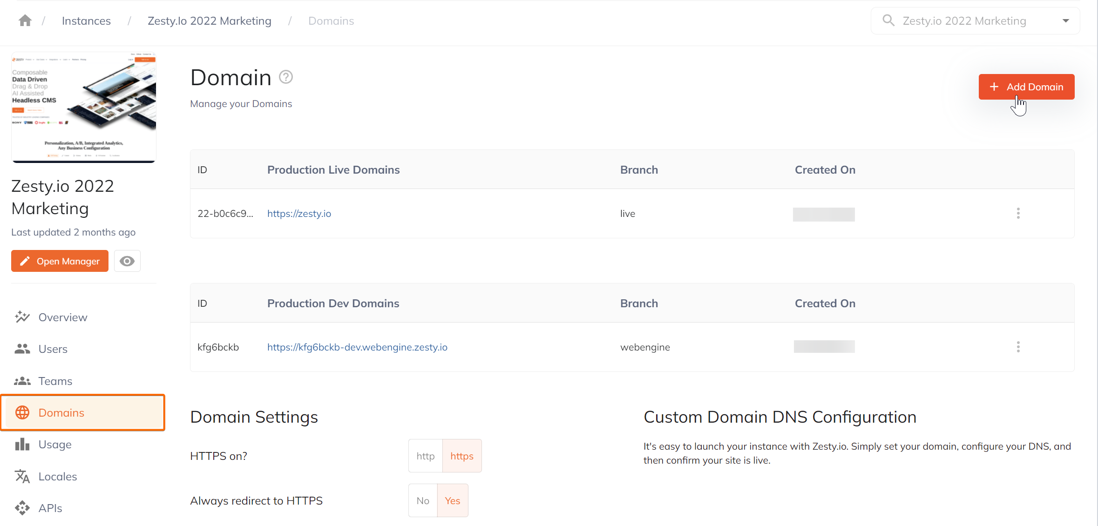1098x526 pixels.
Task: Select No for Always redirect to HTTPS
Action: click(423, 500)
